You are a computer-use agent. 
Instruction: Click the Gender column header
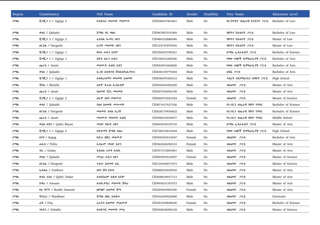[x=192, y=14]
